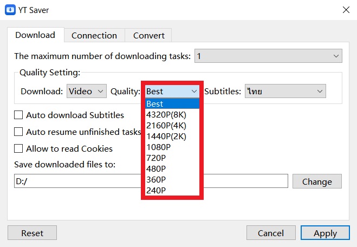The height and width of the screenshot is (247, 357).
Task: Select Best in quality list
Action: click(x=172, y=104)
